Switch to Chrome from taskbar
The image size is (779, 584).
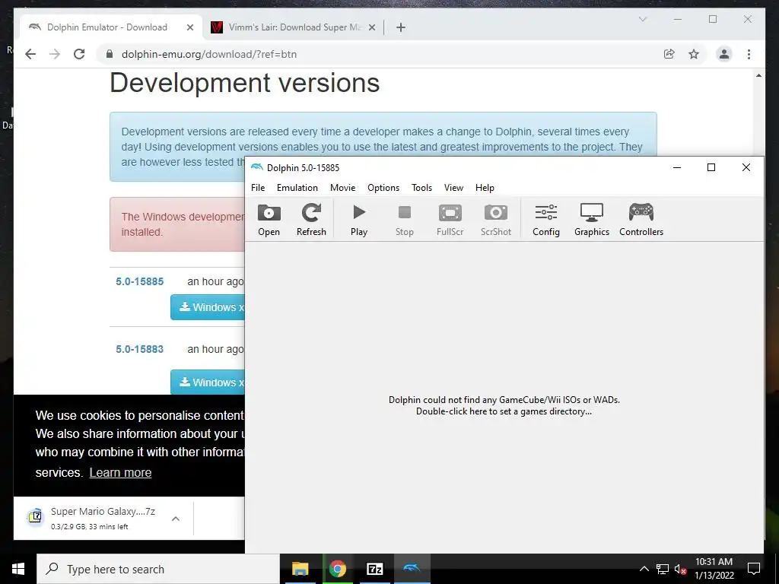pos(337,569)
